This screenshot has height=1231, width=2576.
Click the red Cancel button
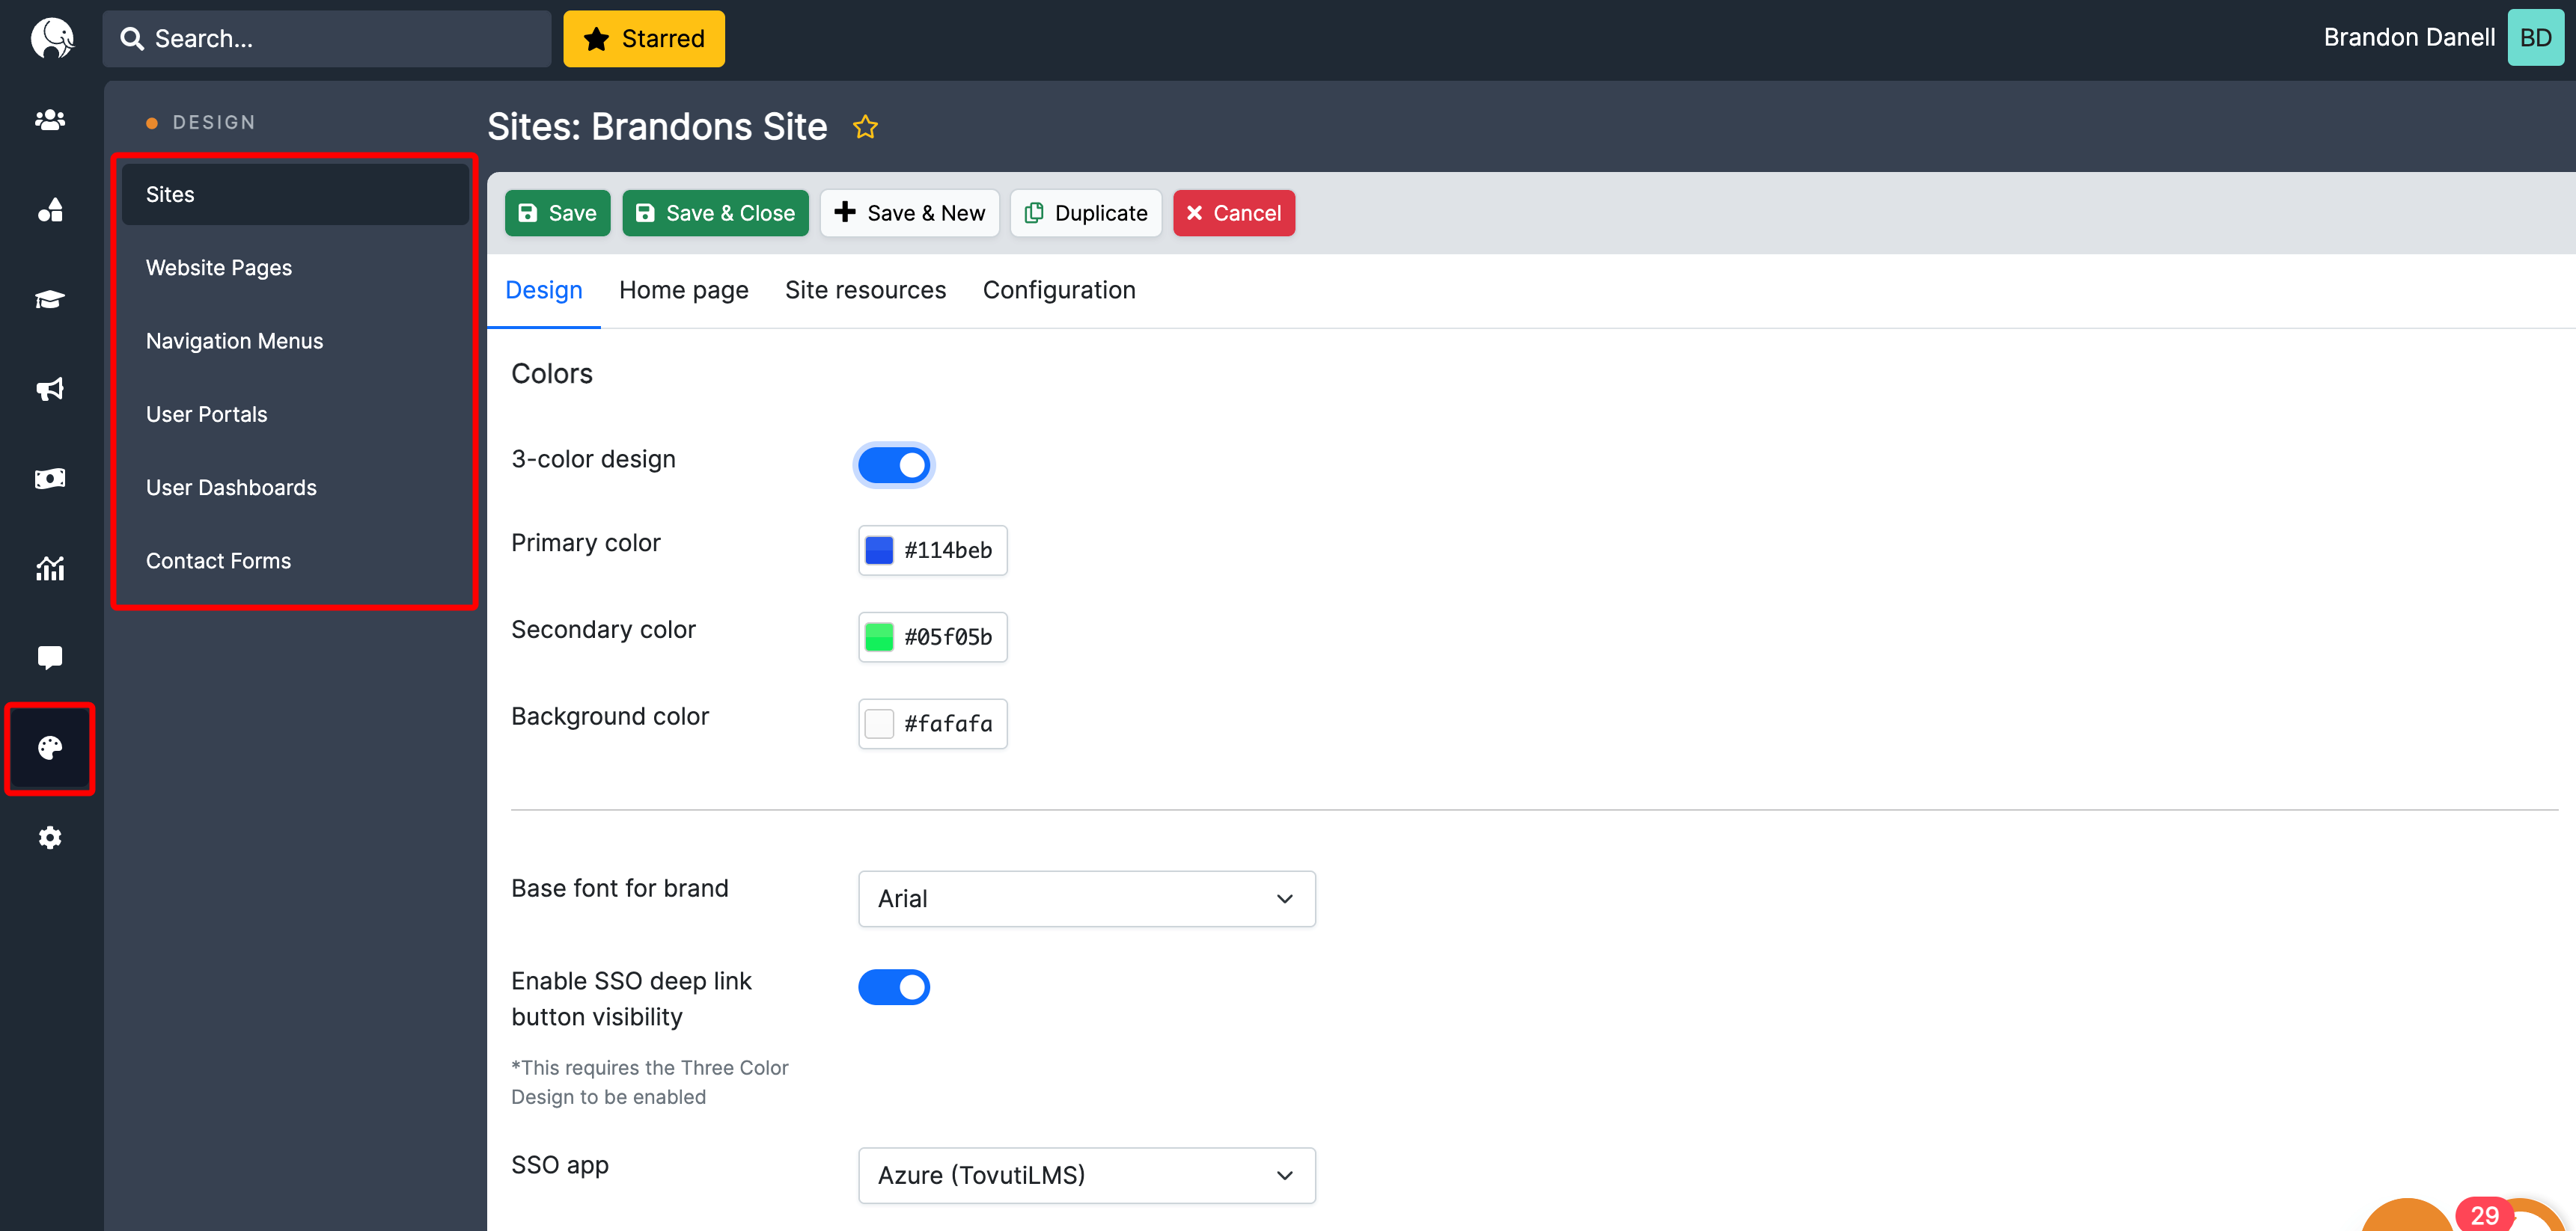tap(1233, 213)
